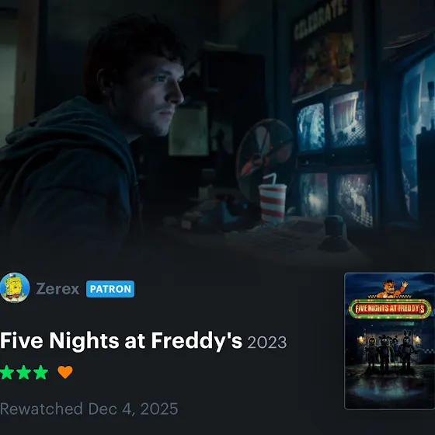Click the waving Freddy bear atop the poster
This screenshot has width=435, height=435.
click(392, 289)
